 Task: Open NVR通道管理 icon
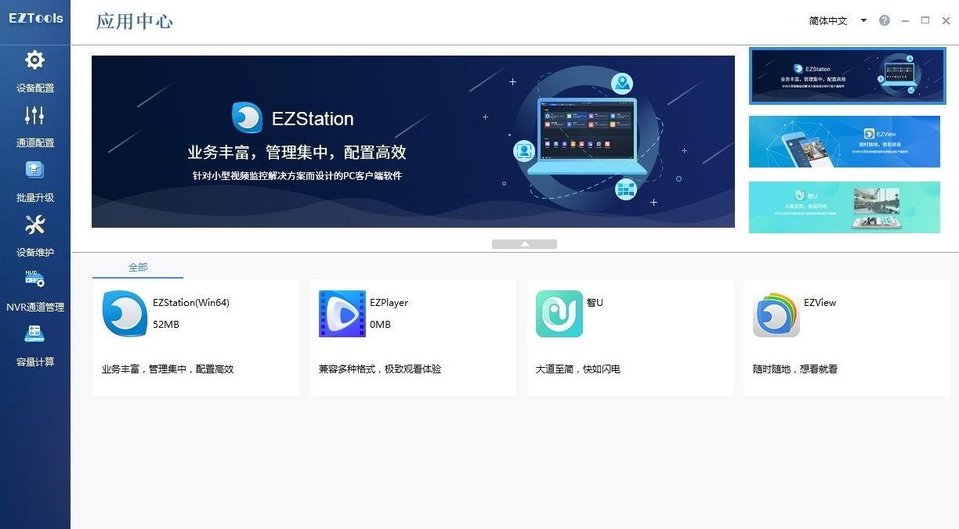coord(34,279)
